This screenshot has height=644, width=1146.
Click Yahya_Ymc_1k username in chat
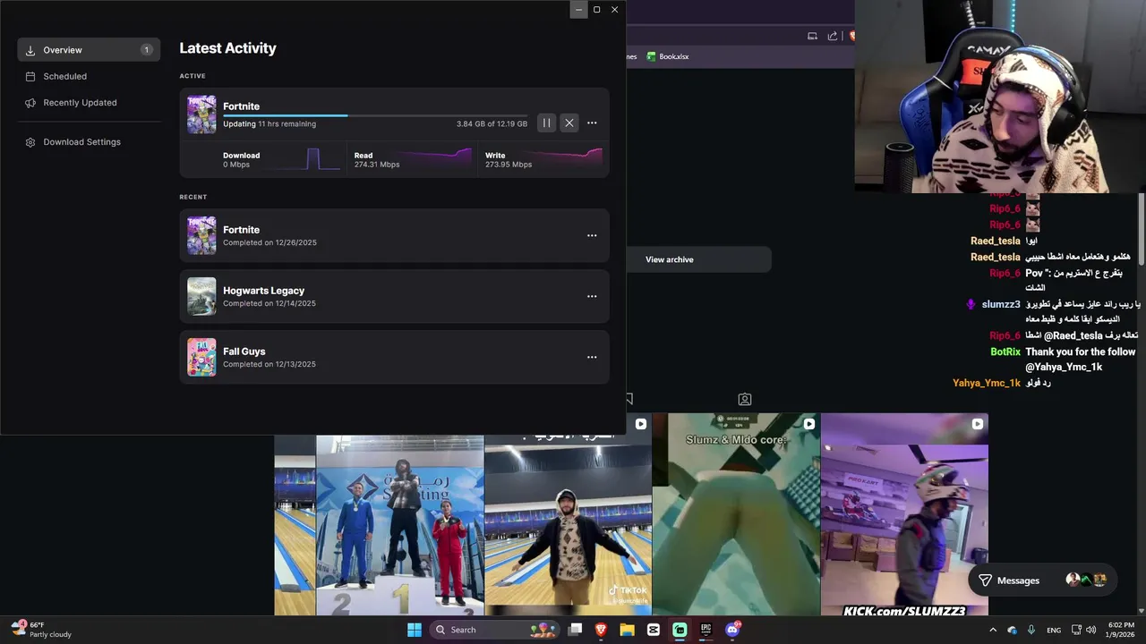(x=987, y=383)
